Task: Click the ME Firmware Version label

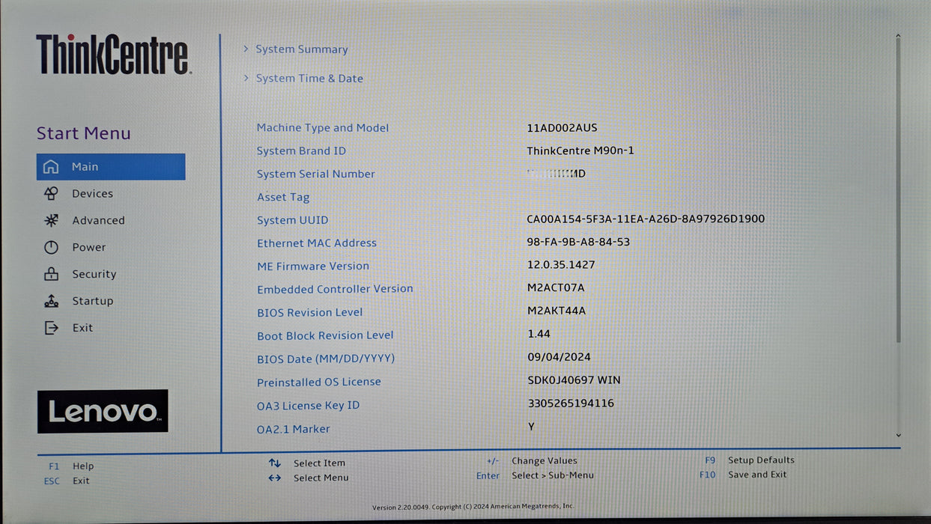Action: 313,266
